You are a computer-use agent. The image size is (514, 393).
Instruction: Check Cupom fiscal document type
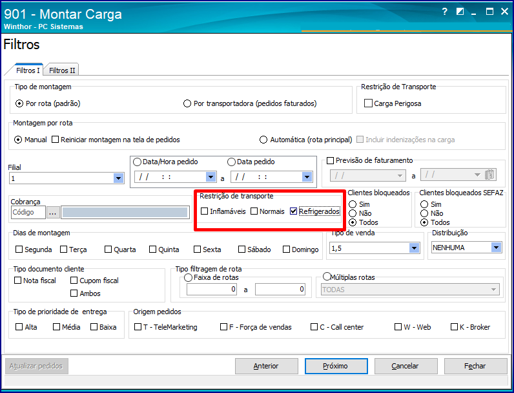coord(74,281)
